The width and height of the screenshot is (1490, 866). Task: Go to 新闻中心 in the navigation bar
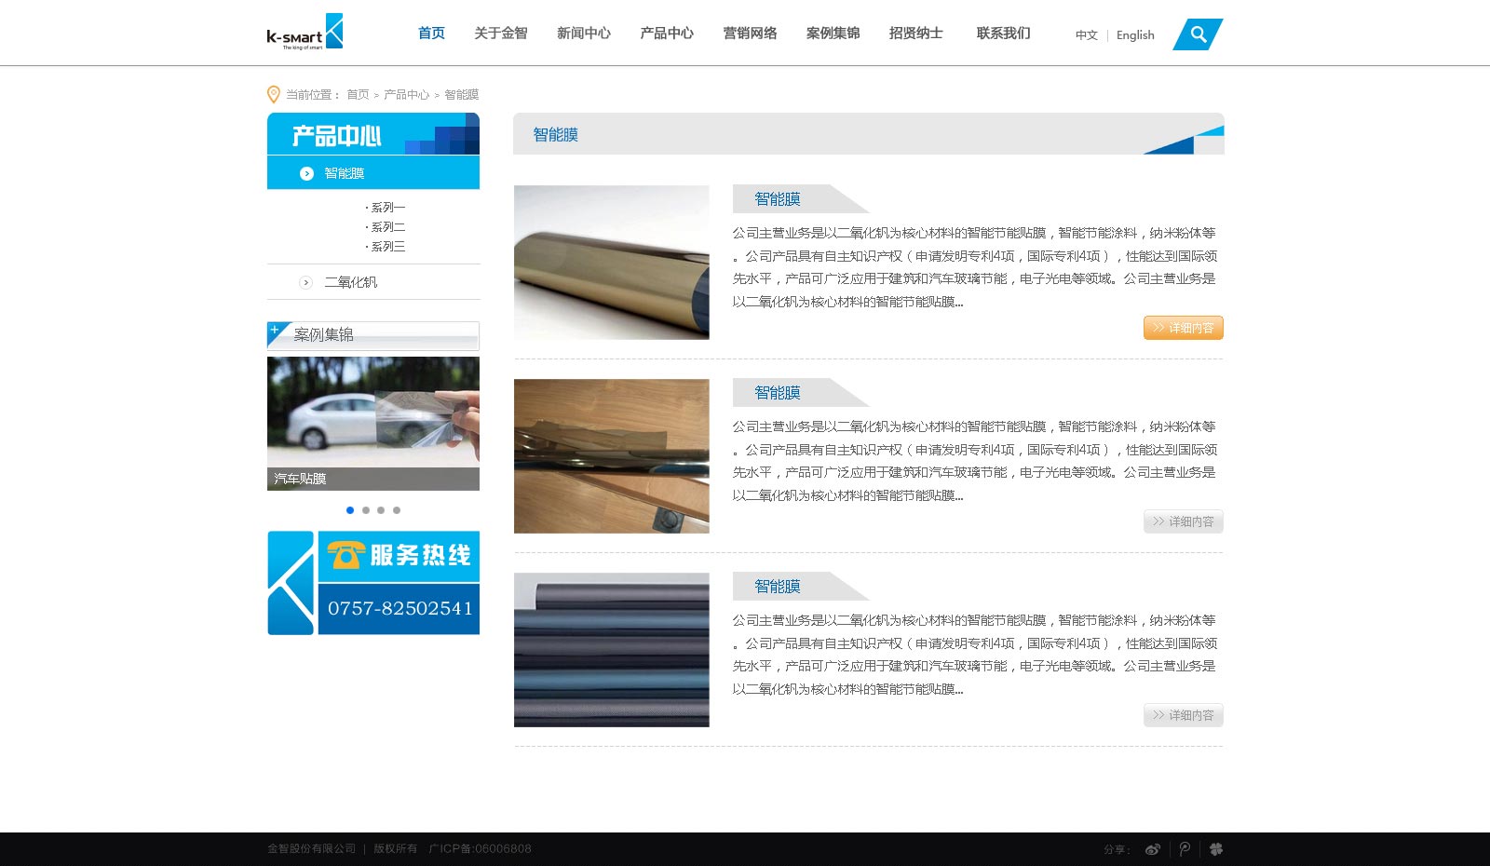click(x=583, y=34)
